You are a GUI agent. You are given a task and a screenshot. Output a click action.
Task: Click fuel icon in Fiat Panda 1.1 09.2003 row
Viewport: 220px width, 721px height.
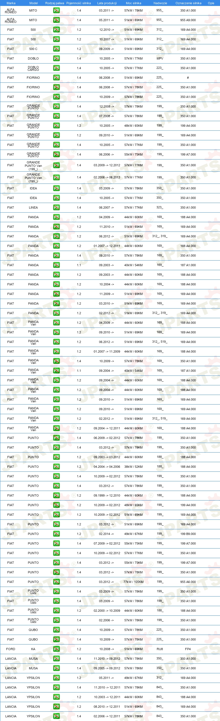click(56, 265)
